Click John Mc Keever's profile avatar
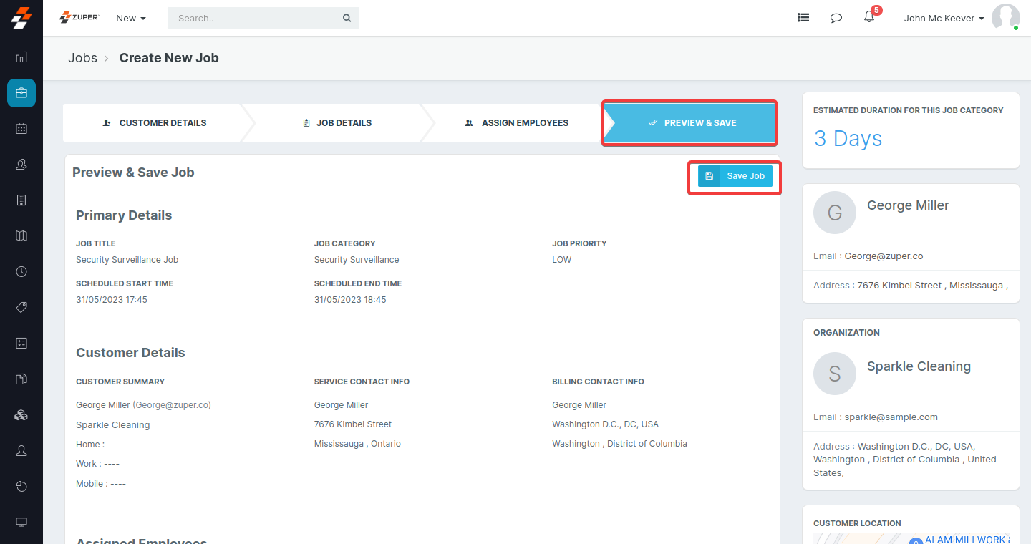This screenshot has height=544, width=1031. point(1006,17)
